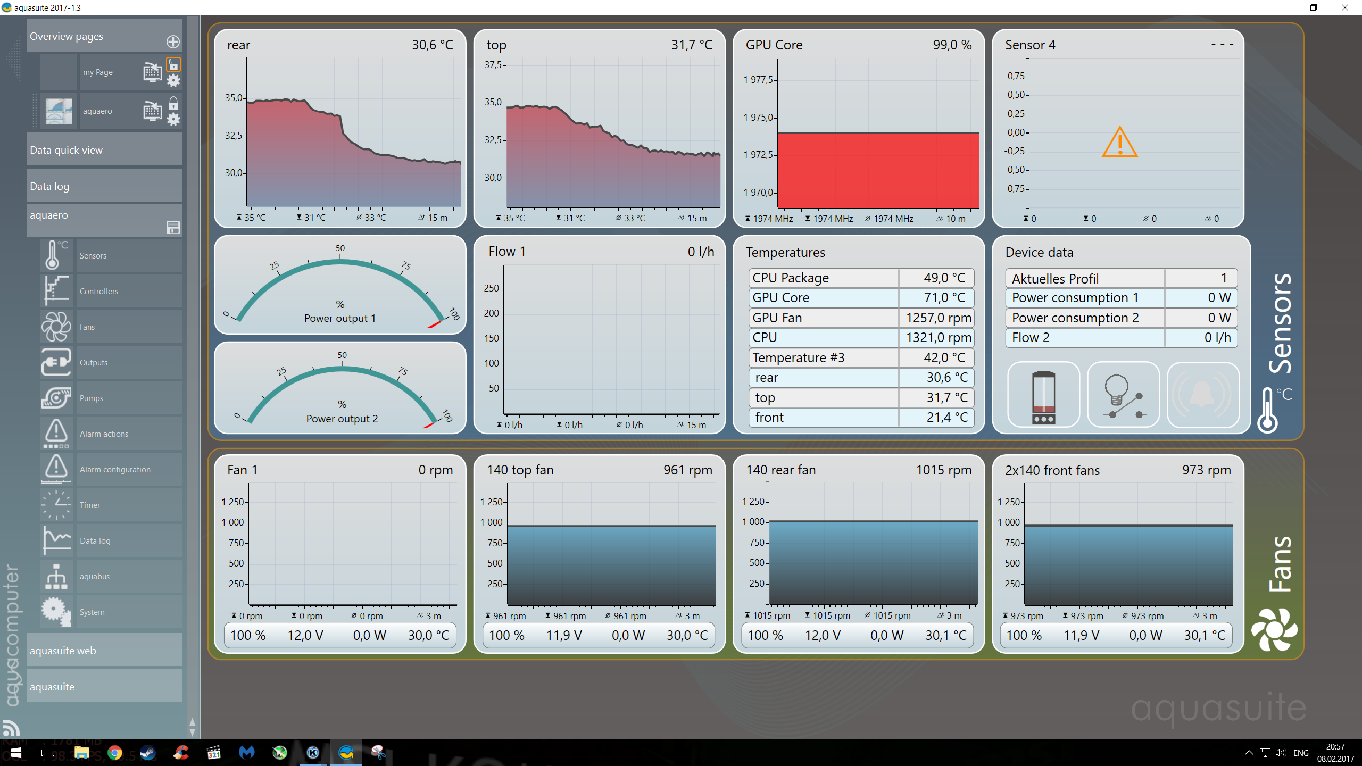Image resolution: width=1362 pixels, height=766 pixels.
Task: Click the Power output 1 gauge
Action: pyautogui.click(x=340, y=285)
